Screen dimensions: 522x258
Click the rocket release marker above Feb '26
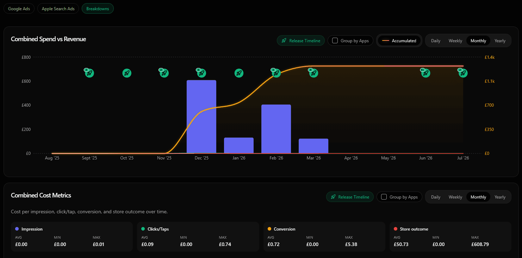click(276, 73)
